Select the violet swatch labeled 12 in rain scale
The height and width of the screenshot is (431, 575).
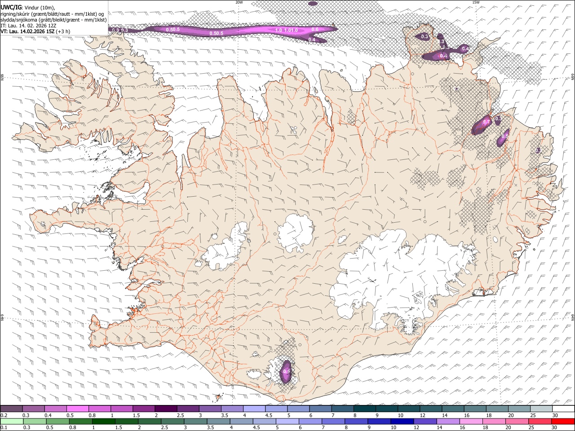click(425, 421)
